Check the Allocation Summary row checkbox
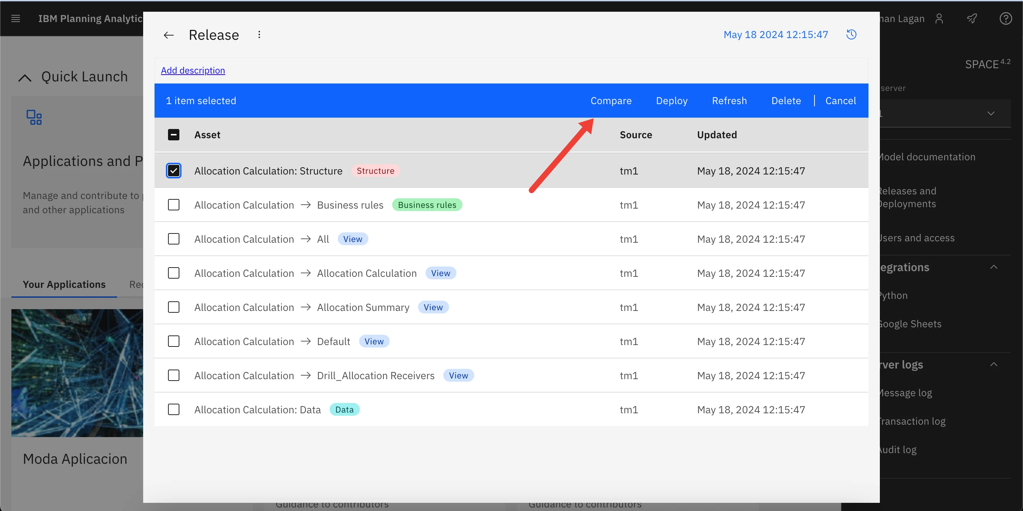The width and height of the screenshot is (1023, 511). [x=174, y=307]
